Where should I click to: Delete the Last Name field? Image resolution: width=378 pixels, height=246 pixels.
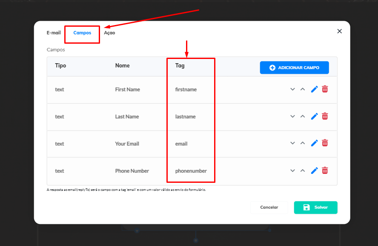click(x=325, y=116)
